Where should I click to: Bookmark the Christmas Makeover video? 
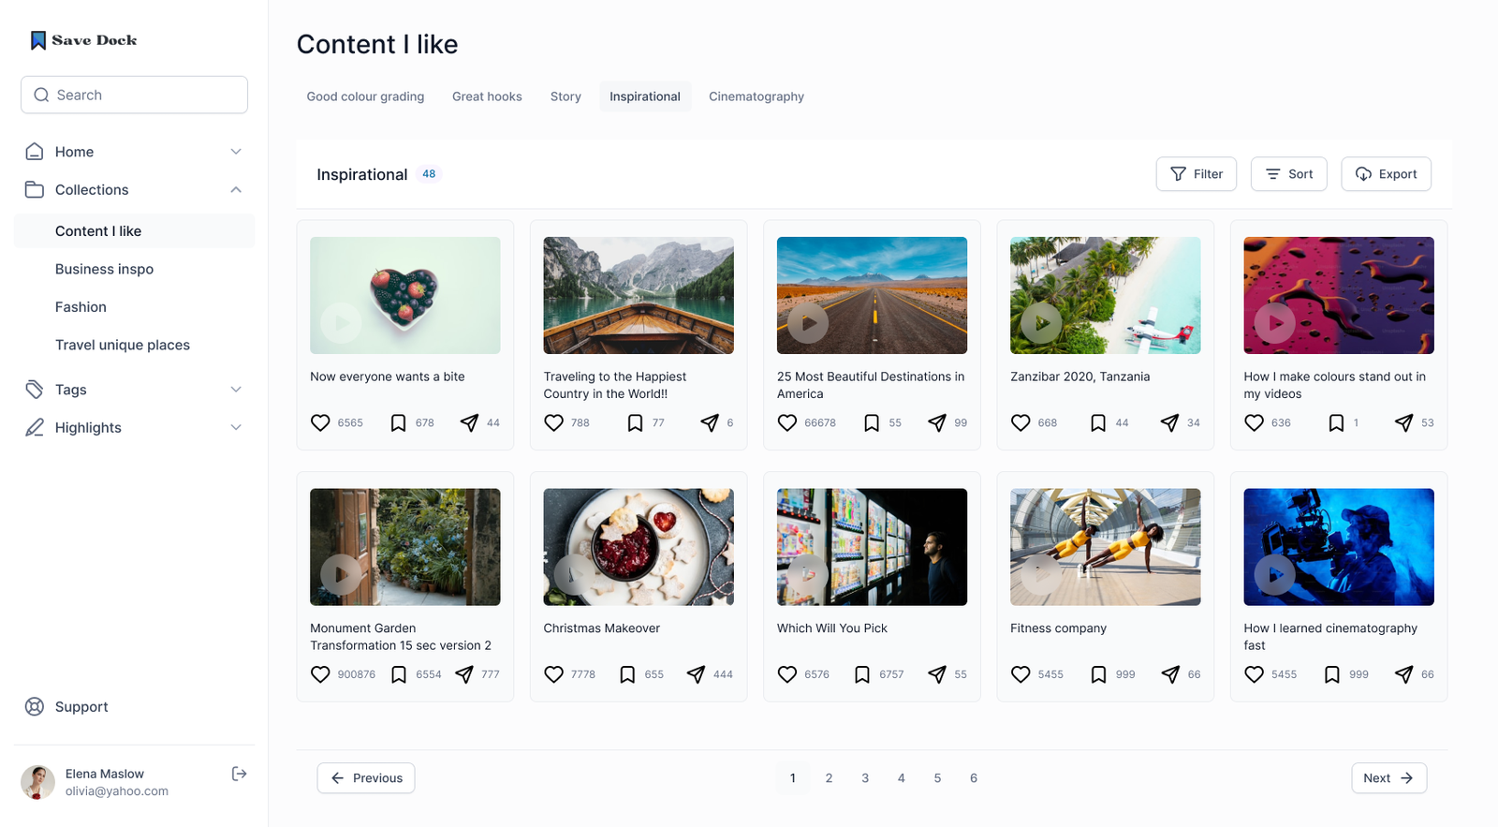627,674
